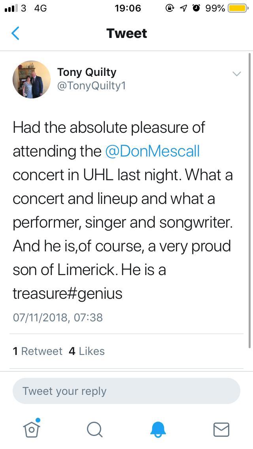Click the vertical scrollbar on the right
Image resolution: width=253 pixels, height=449 pixels.
pyautogui.click(x=249, y=198)
